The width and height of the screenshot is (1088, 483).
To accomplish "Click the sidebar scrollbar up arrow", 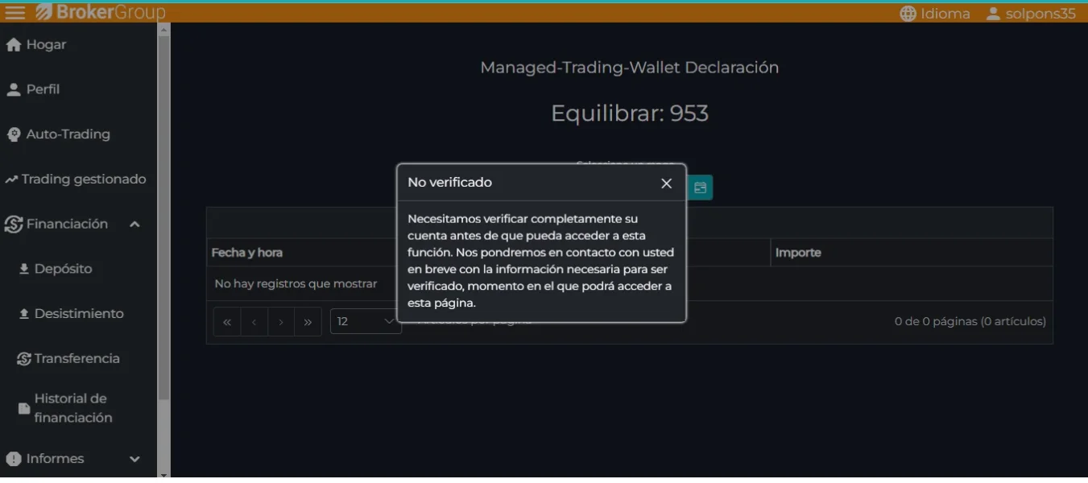I will pos(163,31).
